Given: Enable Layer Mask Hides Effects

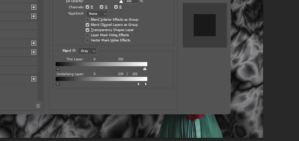Looking at the screenshot, I should [87, 35].
